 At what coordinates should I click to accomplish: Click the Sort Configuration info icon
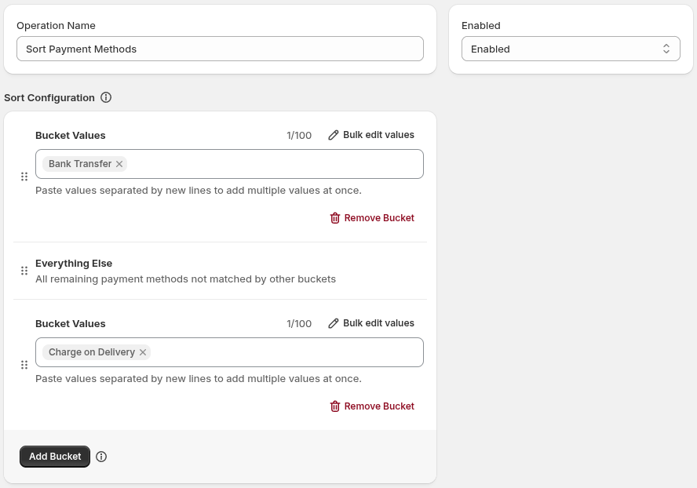coord(106,97)
